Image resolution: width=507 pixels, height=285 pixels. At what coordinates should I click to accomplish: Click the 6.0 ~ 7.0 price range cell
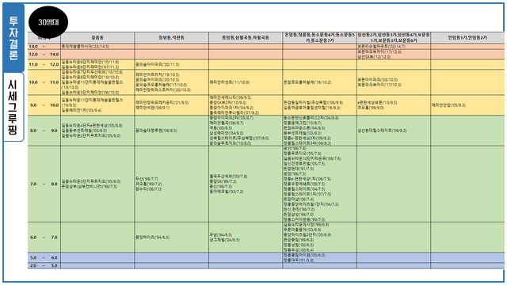point(44,237)
